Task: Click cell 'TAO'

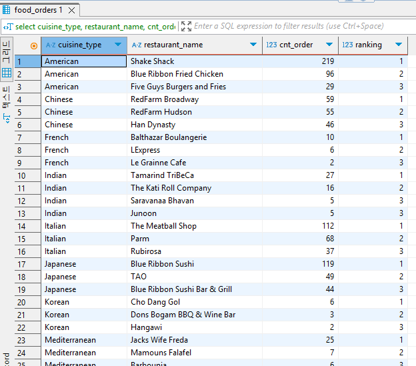Action: [x=195, y=277]
